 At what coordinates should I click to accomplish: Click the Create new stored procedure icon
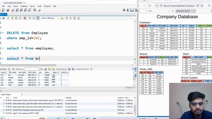coord(26,10)
